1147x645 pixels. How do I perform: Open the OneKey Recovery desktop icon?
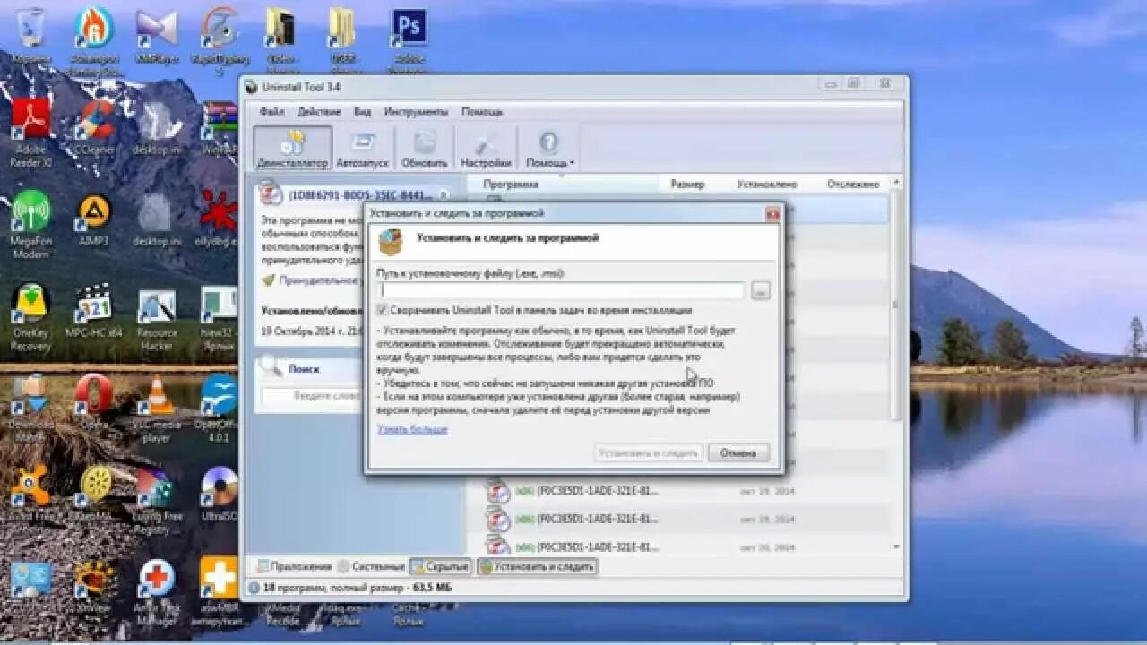point(31,318)
